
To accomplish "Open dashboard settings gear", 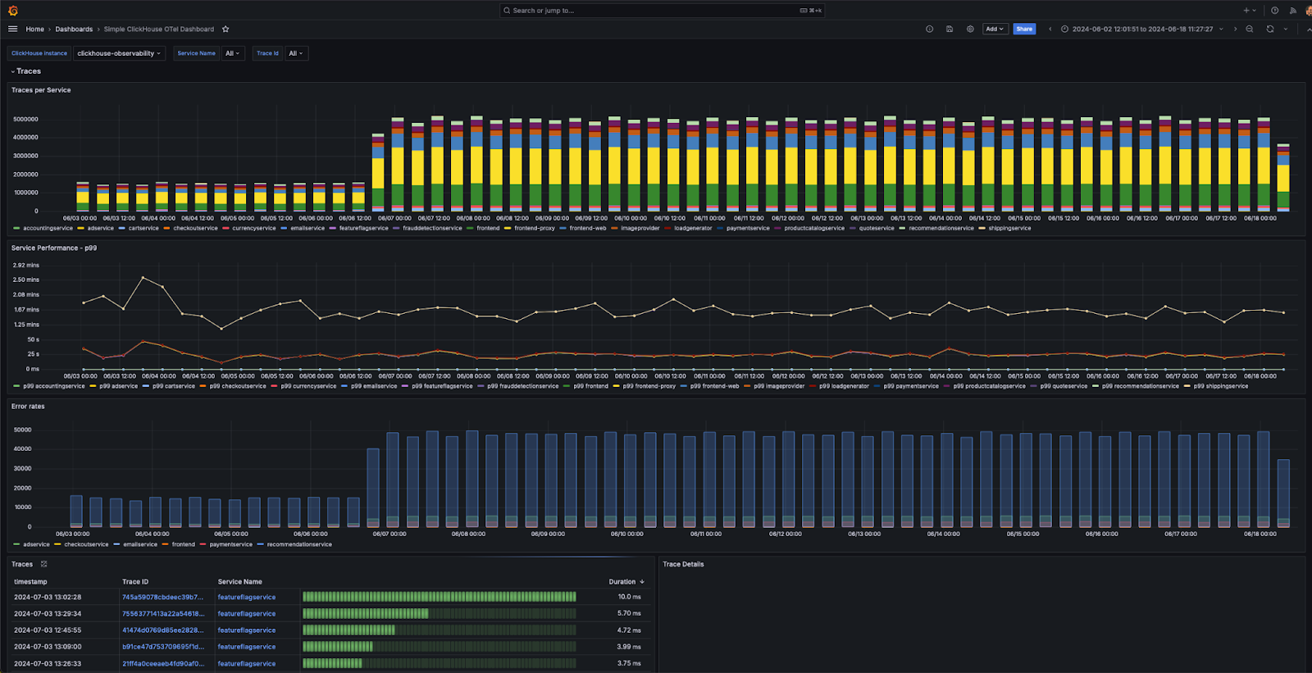I will coord(970,29).
